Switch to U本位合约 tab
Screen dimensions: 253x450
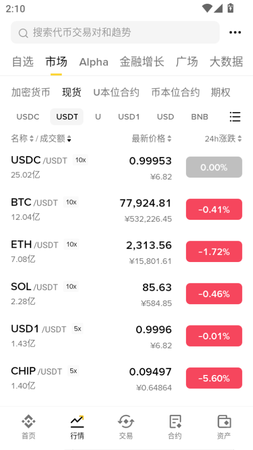point(116,93)
